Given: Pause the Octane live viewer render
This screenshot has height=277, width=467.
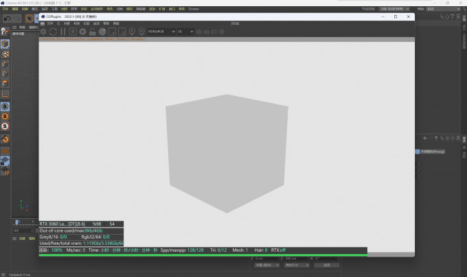Looking at the screenshot, I should 63,32.
